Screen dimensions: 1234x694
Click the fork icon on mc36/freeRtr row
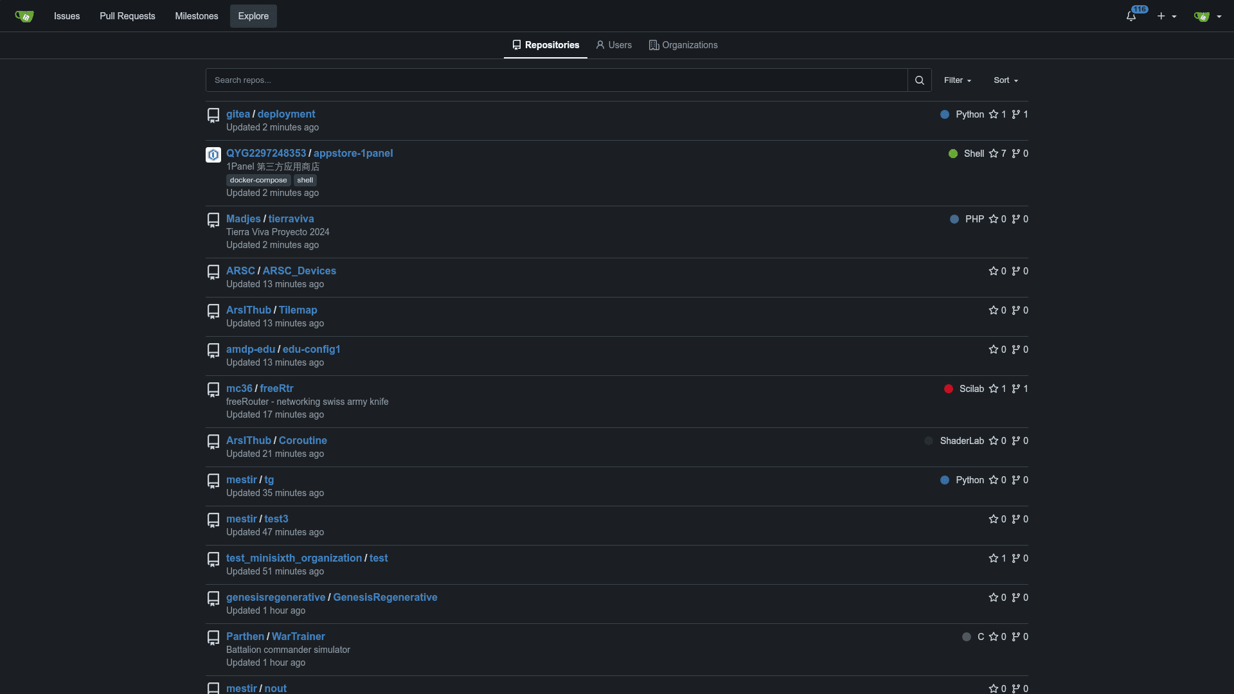pyautogui.click(x=1016, y=389)
